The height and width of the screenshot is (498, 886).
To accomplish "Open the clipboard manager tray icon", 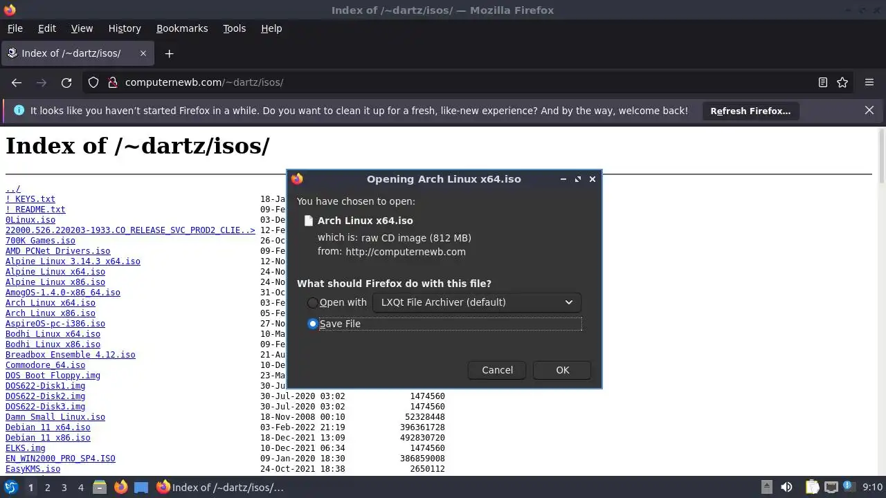I will click(812, 488).
